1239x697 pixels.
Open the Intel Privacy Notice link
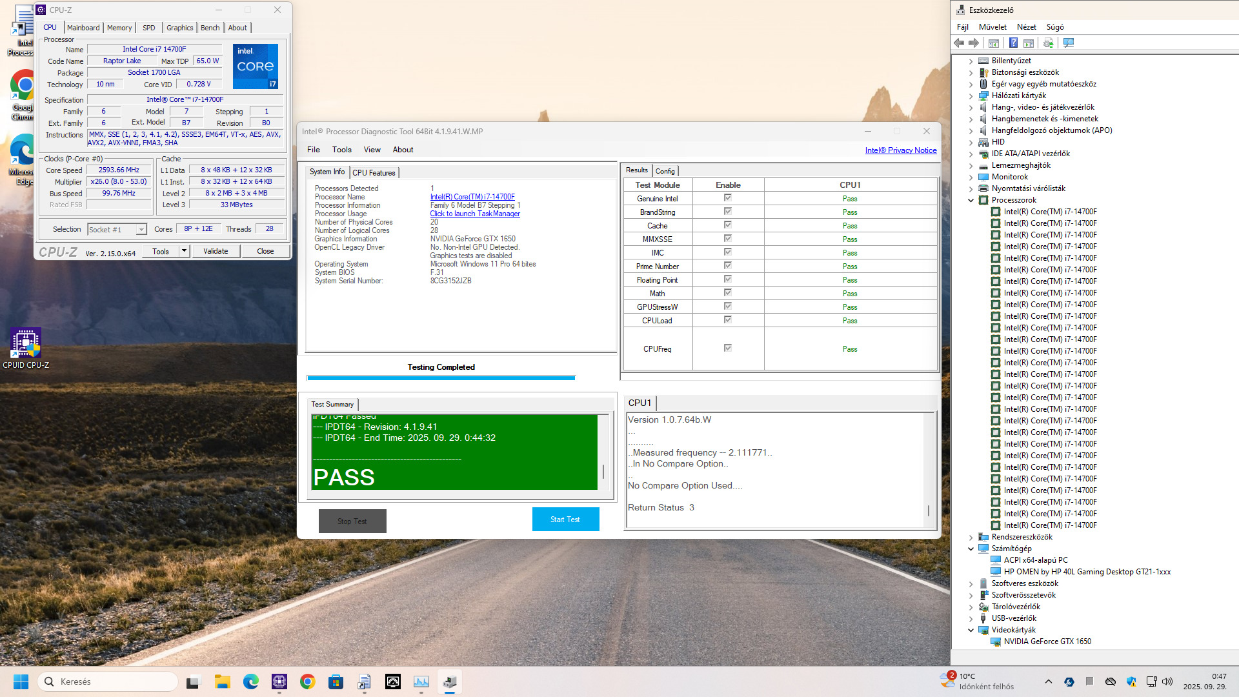900,150
